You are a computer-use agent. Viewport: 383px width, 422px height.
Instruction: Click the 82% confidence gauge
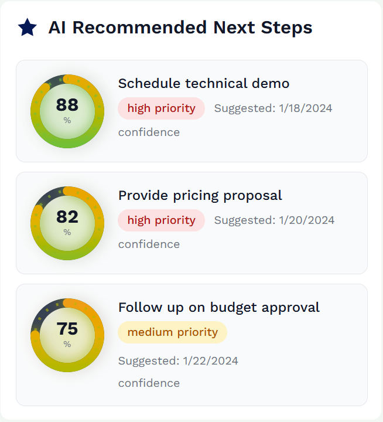(x=67, y=223)
